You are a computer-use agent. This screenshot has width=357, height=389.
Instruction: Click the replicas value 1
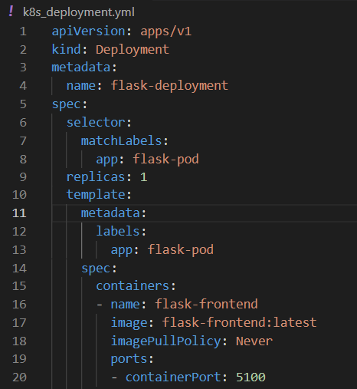point(143,177)
